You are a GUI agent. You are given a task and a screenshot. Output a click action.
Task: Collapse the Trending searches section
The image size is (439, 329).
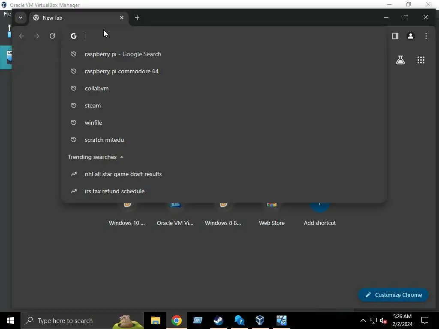[x=121, y=157]
